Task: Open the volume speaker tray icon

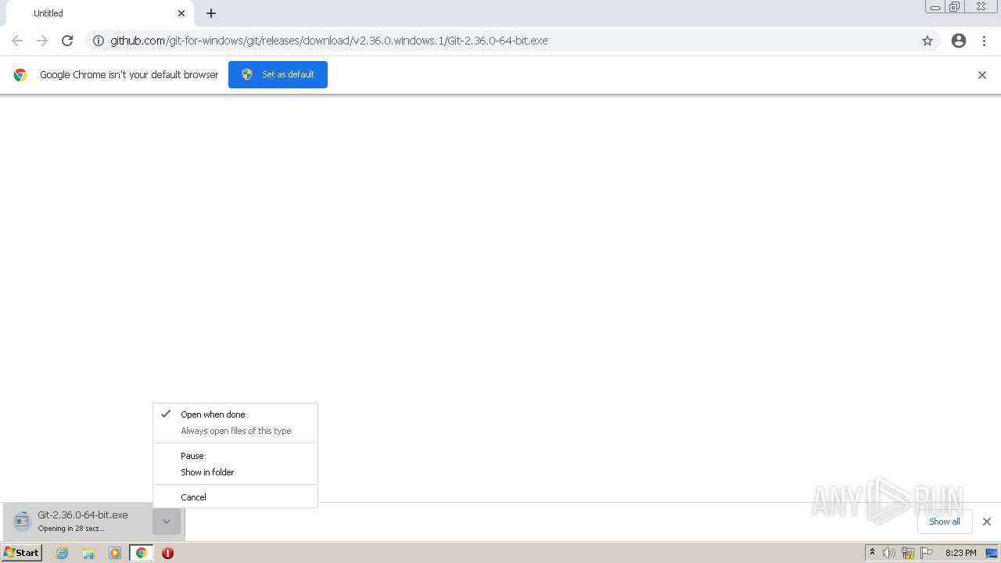Action: tap(889, 553)
